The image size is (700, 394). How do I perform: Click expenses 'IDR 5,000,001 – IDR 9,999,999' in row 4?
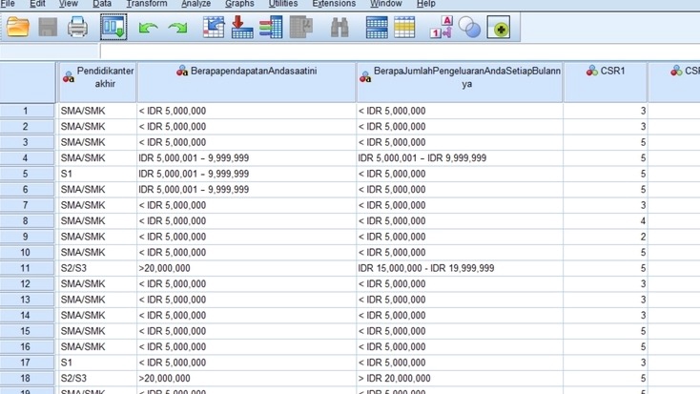460,158
